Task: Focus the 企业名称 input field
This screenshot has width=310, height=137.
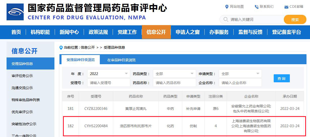Action: point(240,83)
